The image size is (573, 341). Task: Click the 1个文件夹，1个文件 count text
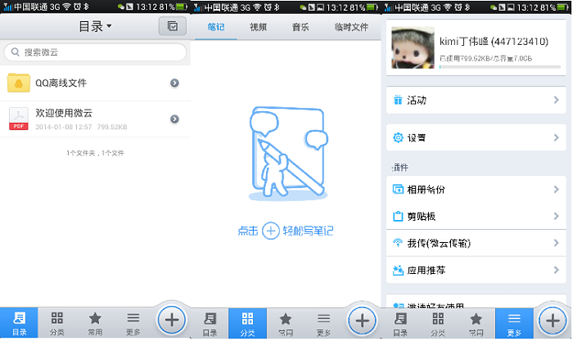coord(95,153)
